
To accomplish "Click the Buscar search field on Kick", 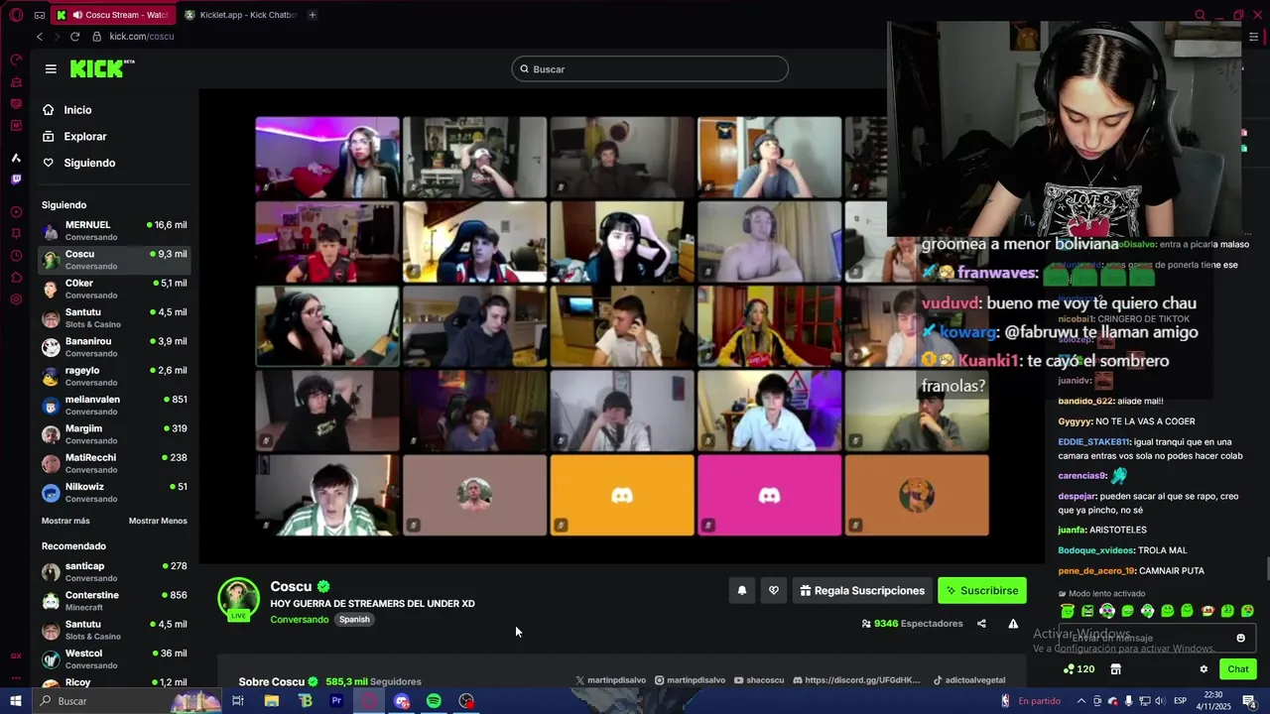I will tap(650, 68).
